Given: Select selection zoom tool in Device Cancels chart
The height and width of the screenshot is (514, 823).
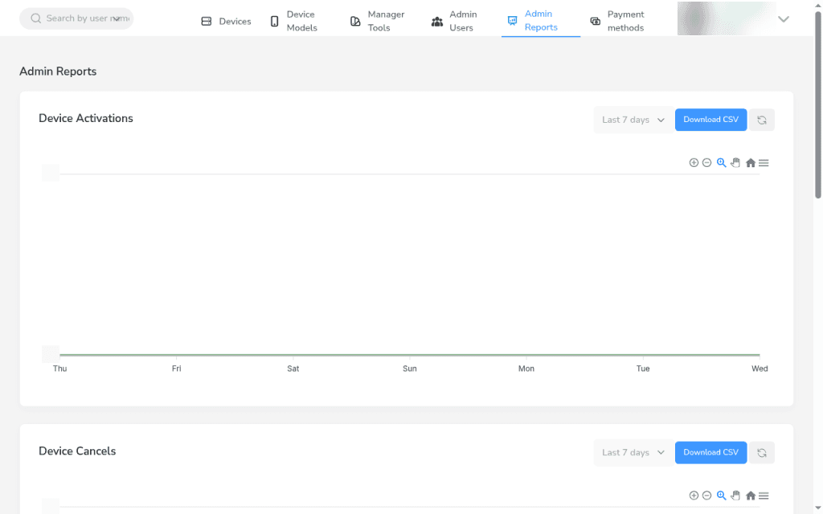Looking at the screenshot, I should [722, 496].
